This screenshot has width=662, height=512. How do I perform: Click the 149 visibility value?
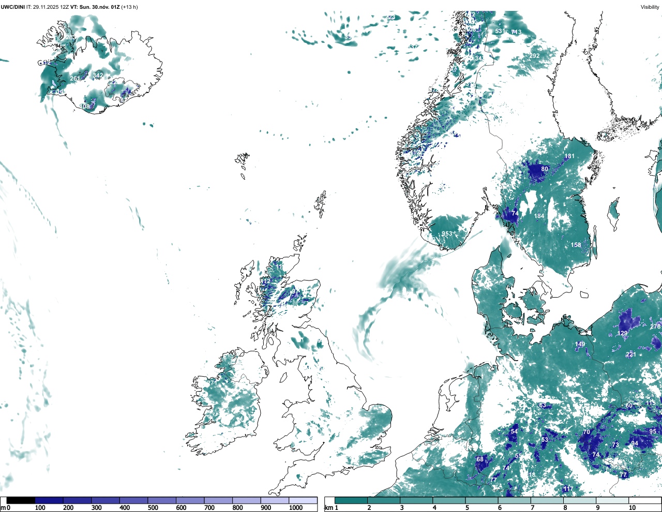(580, 344)
